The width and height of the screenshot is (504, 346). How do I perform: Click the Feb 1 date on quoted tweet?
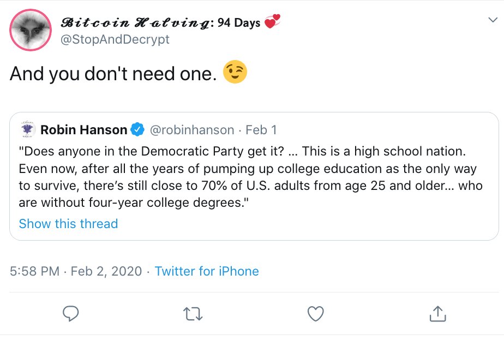point(261,130)
